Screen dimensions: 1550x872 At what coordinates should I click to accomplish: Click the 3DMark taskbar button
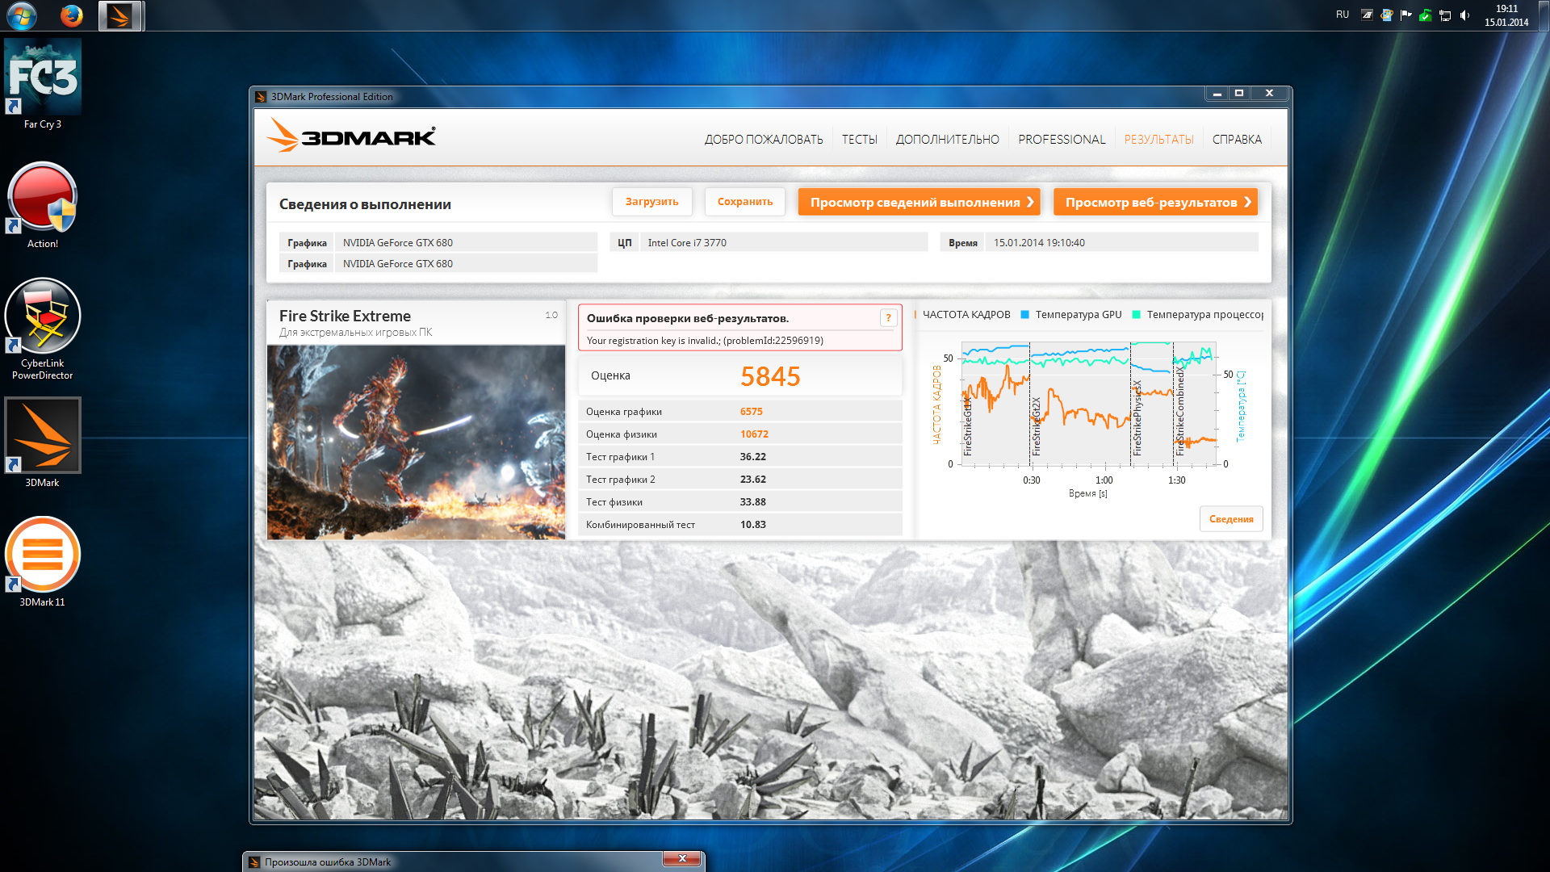tap(120, 15)
